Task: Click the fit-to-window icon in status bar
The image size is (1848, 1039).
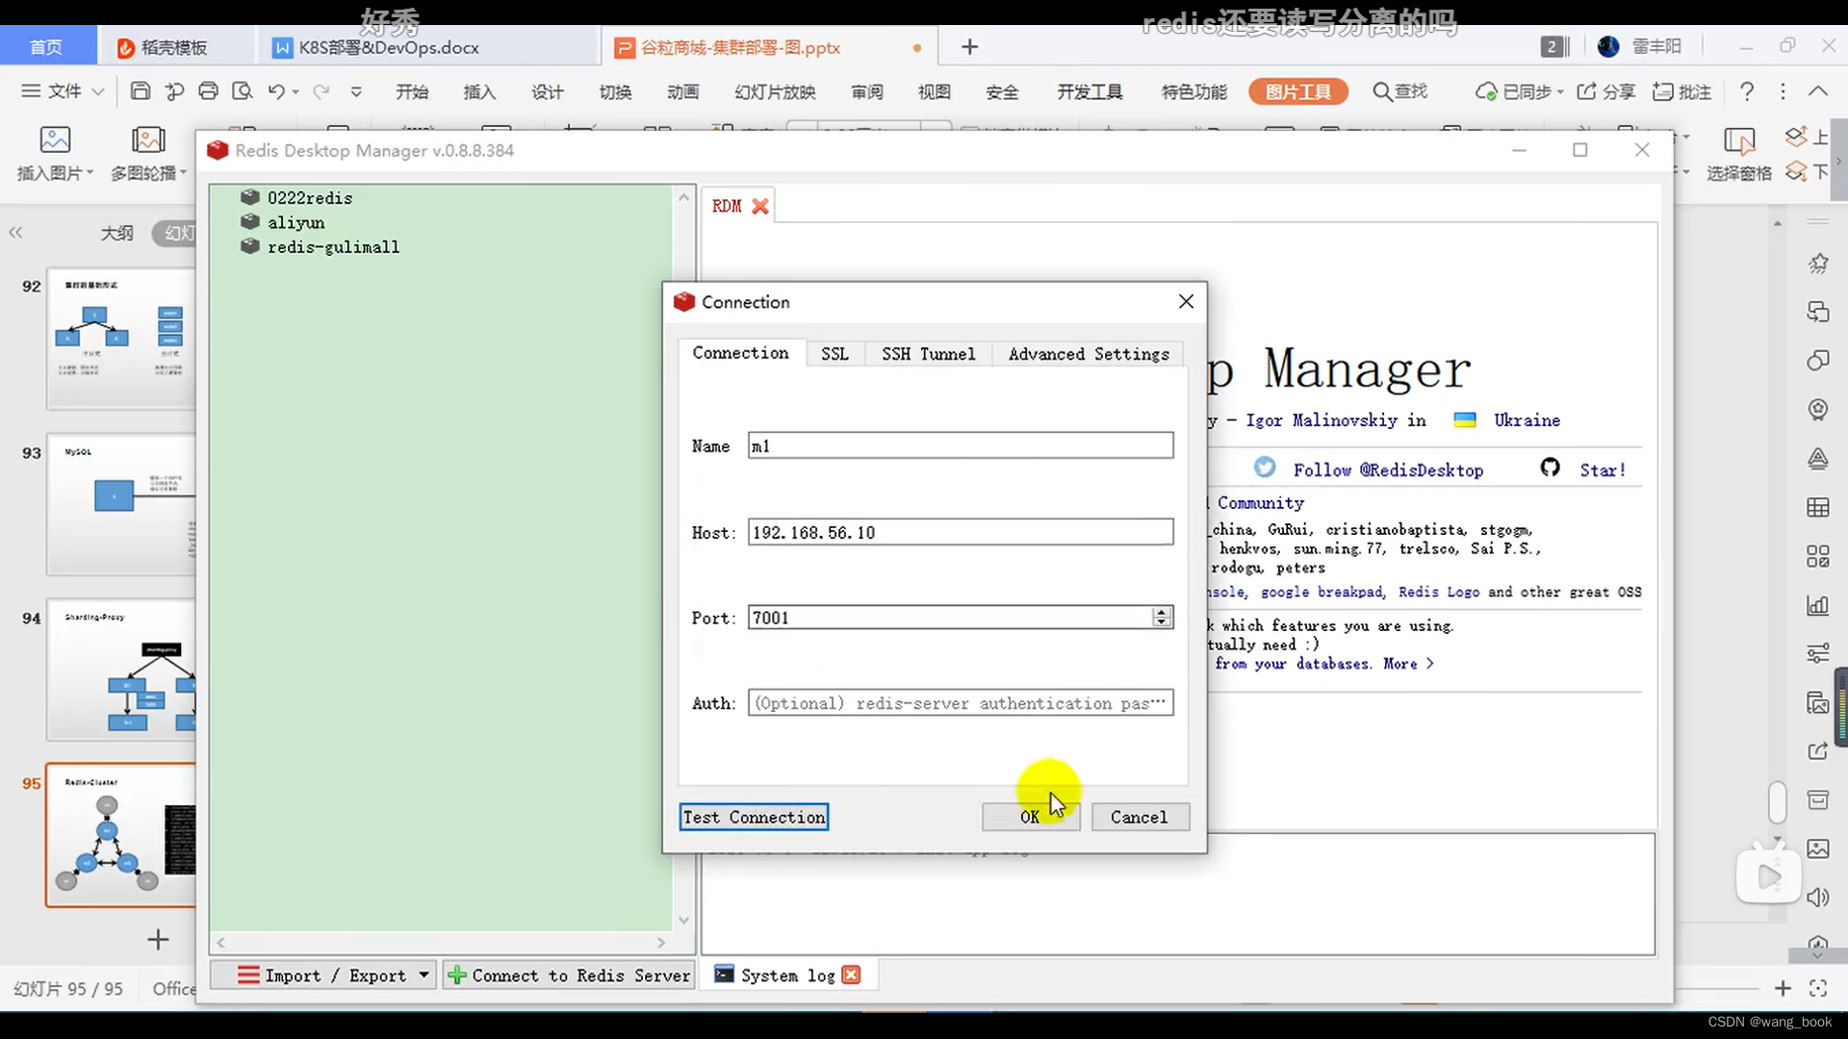Action: (1818, 988)
